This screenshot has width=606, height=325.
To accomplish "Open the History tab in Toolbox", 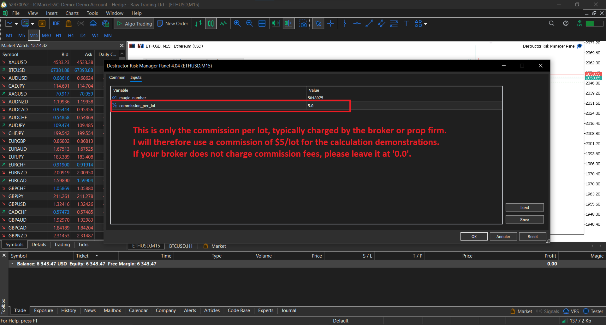I will click(x=68, y=310).
